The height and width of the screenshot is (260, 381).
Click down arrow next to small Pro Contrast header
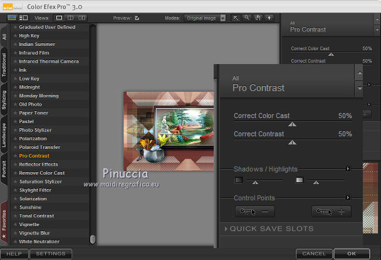(377, 30)
